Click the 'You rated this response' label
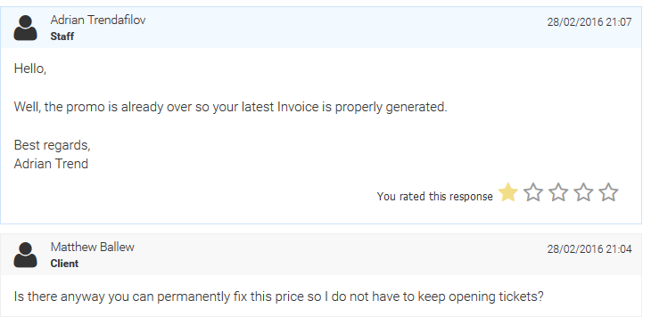 coord(434,196)
